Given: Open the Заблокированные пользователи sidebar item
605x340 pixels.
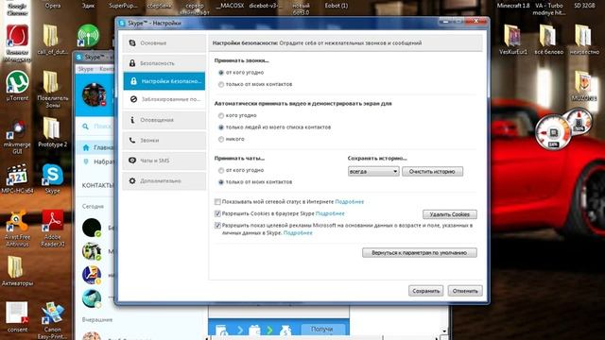Looking at the screenshot, I should tap(164, 99).
